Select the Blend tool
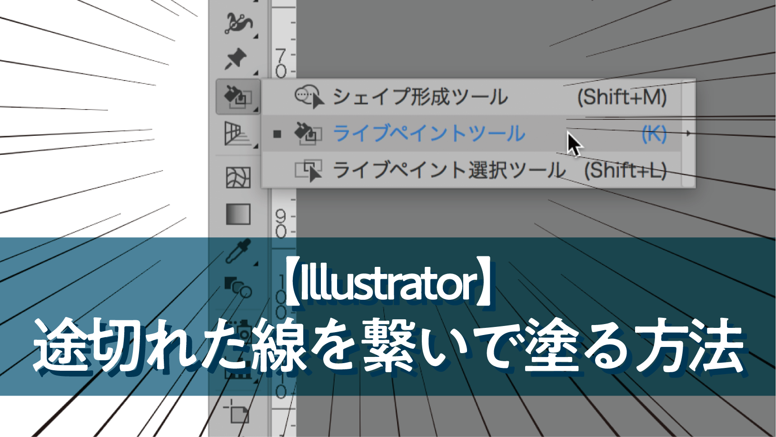 238,287
